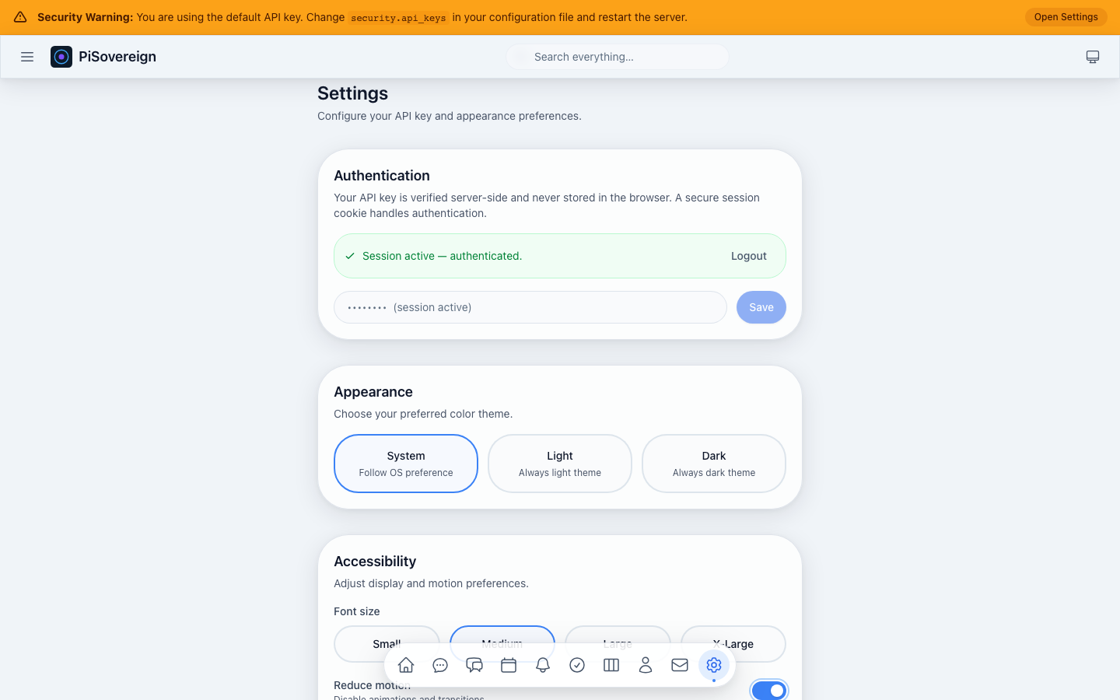Open mail with the envelope icon
The image size is (1120, 700).
pyautogui.click(x=680, y=665)
